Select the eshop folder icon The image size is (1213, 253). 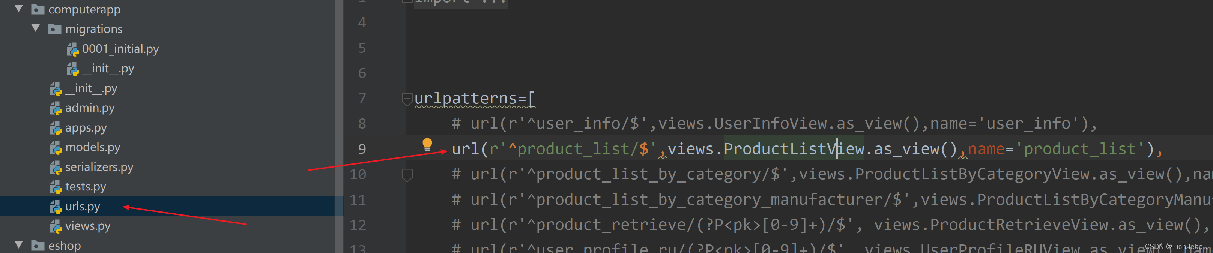38,245
